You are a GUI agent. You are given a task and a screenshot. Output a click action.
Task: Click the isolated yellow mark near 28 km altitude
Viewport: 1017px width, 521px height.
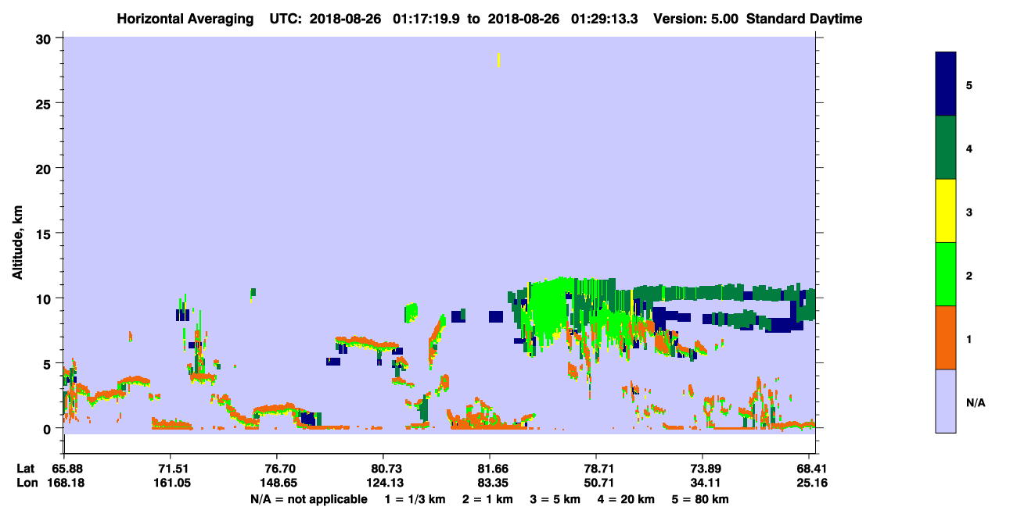[x=498, y=60]
